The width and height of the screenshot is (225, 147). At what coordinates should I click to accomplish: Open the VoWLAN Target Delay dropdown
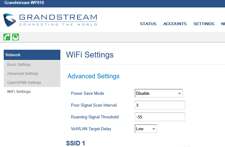click(146, 129)
